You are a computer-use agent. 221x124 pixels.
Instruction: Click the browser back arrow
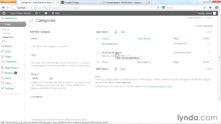3,8
